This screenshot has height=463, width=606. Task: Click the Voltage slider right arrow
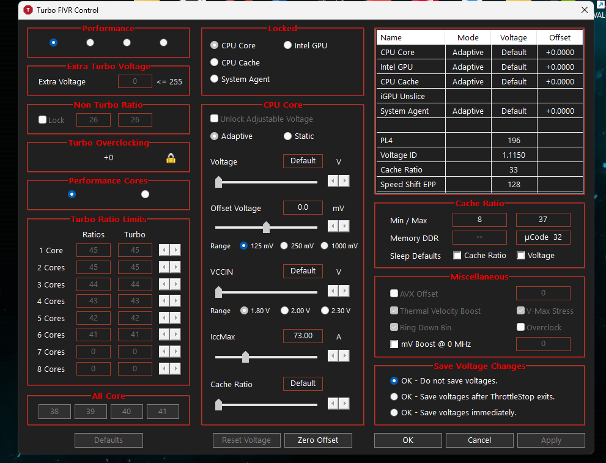click(x=344, y=180)
